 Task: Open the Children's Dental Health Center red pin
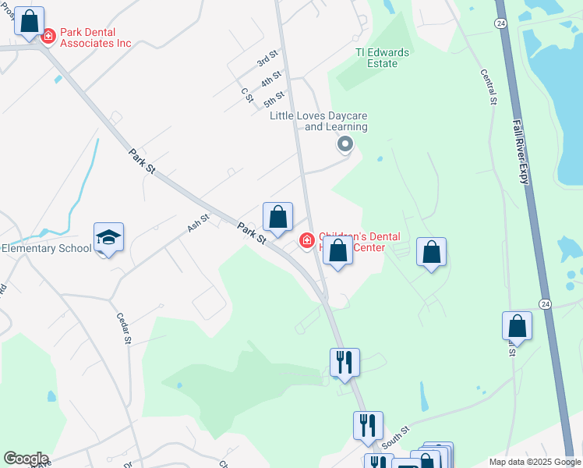click(x=307, y=241)
